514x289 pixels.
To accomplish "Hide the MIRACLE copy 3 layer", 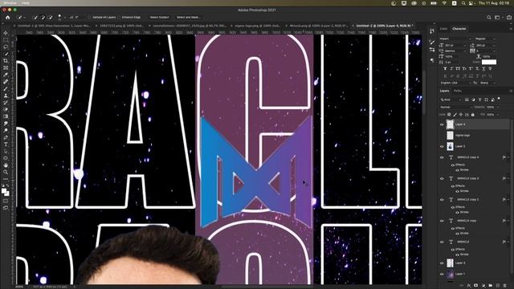I will (442, 178).
